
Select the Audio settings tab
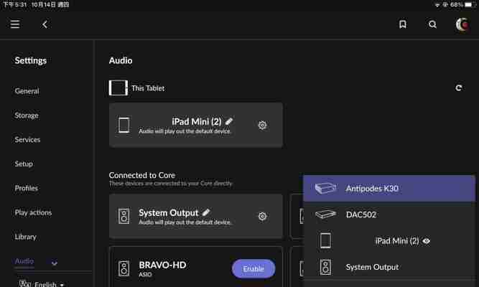(x=24, y=261)
